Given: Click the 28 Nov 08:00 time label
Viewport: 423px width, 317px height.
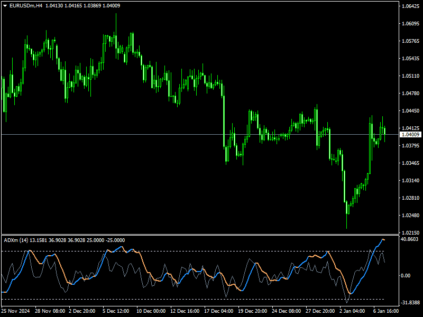Looking at the screenshot, I should click(50, 311).
